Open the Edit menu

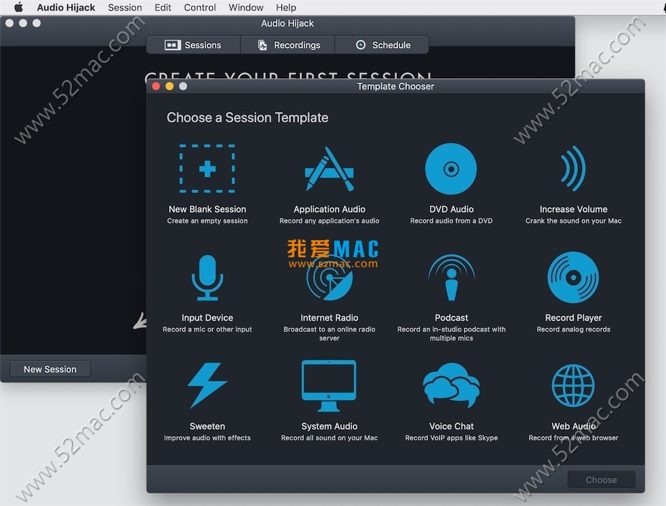point(163,7)
